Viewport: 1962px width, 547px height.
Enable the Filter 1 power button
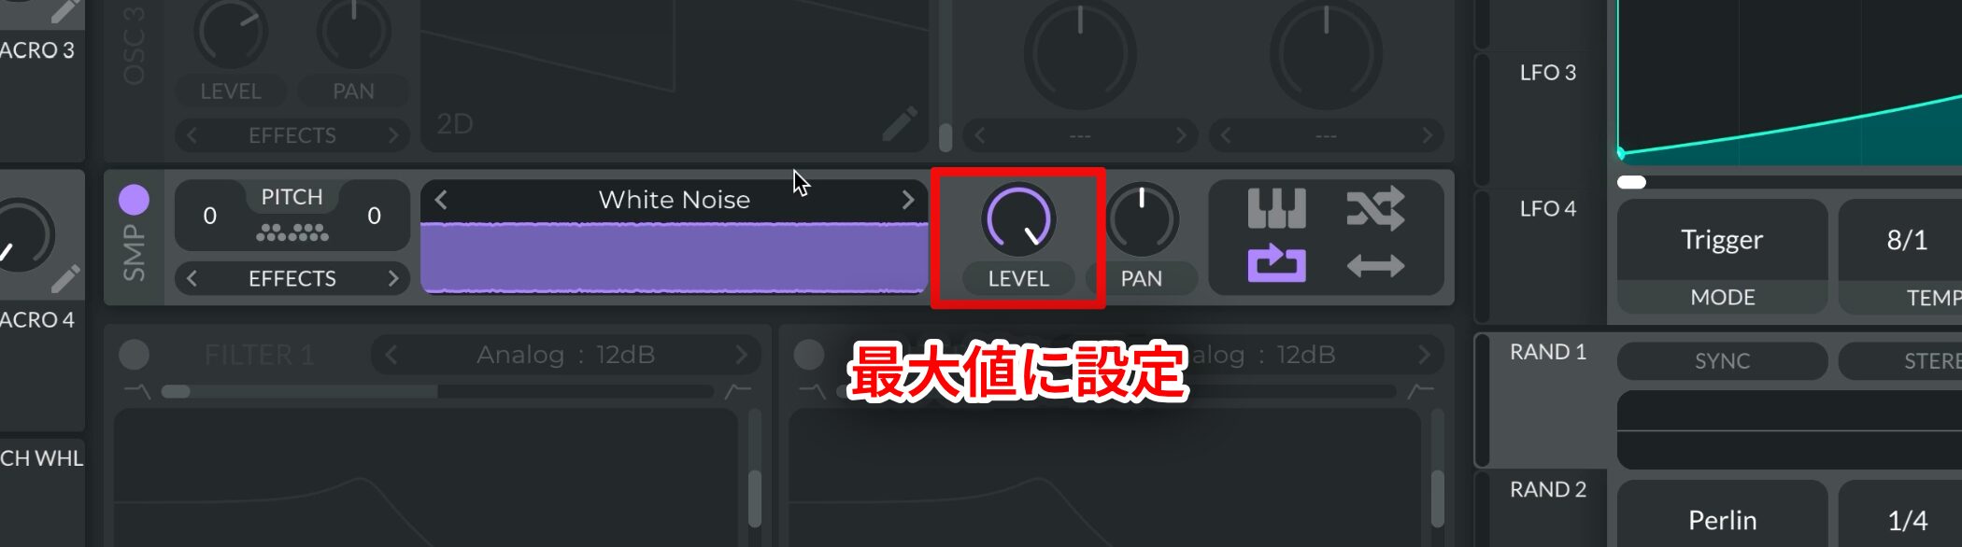[134, 355]
